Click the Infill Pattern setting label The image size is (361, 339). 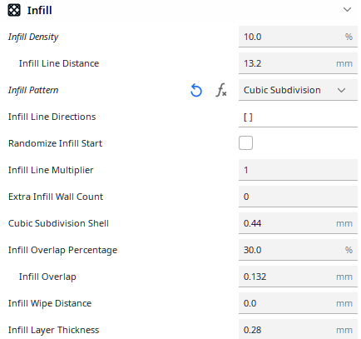coord(33,90)
